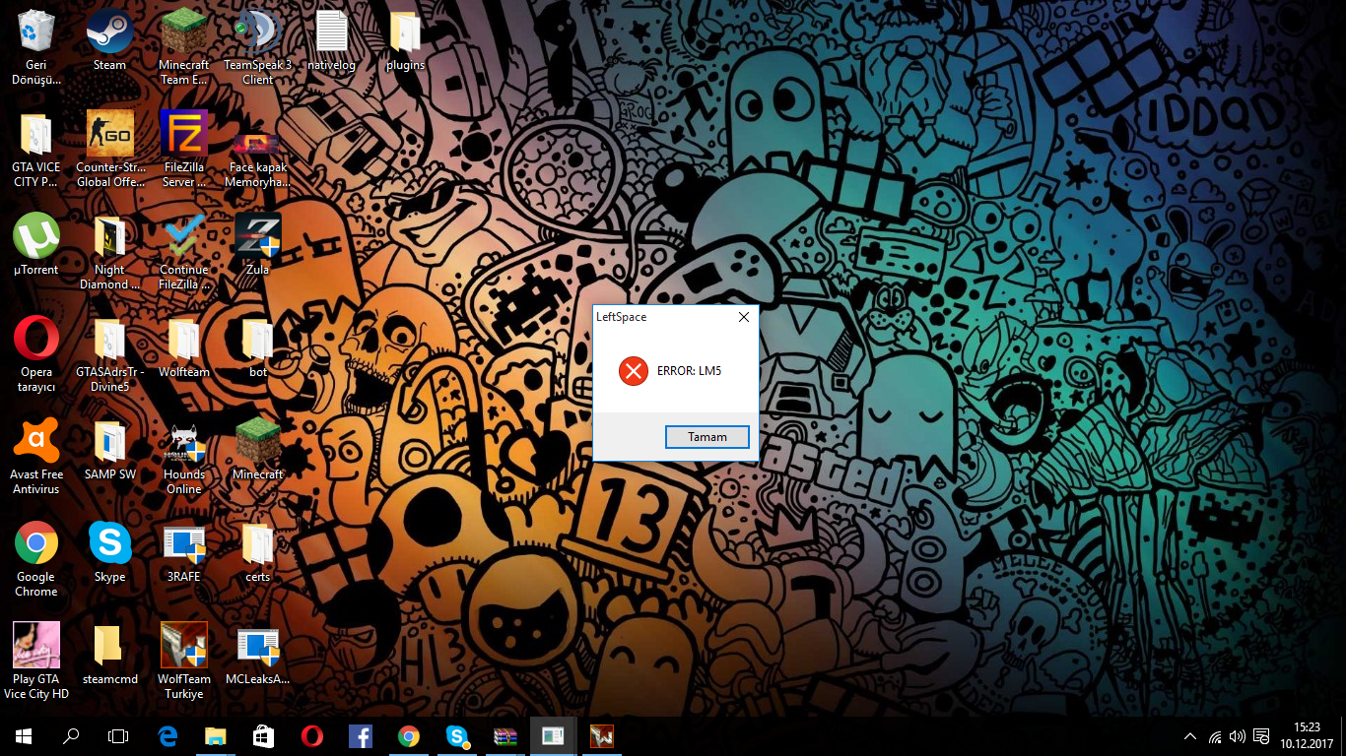Select the plugins folder on desktop

click(406, 40)
